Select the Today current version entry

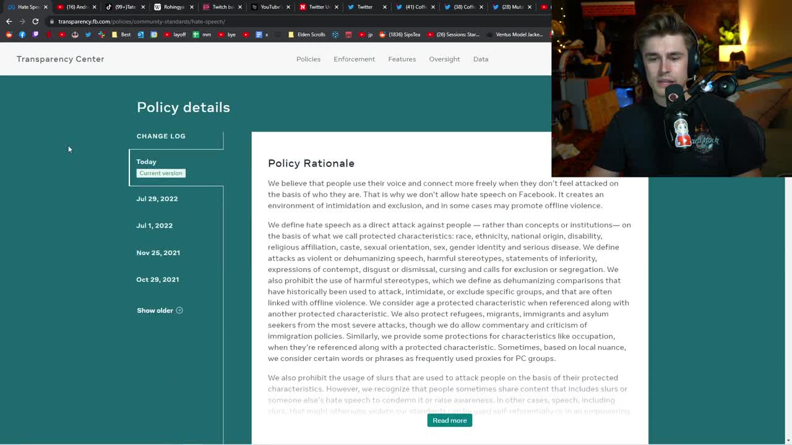click(176, 167)
